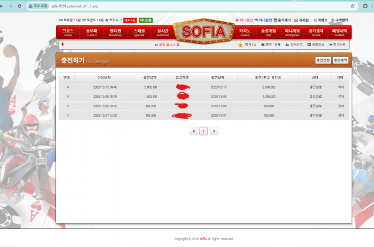Open the 머니충전 money charge link

[244, 20]
